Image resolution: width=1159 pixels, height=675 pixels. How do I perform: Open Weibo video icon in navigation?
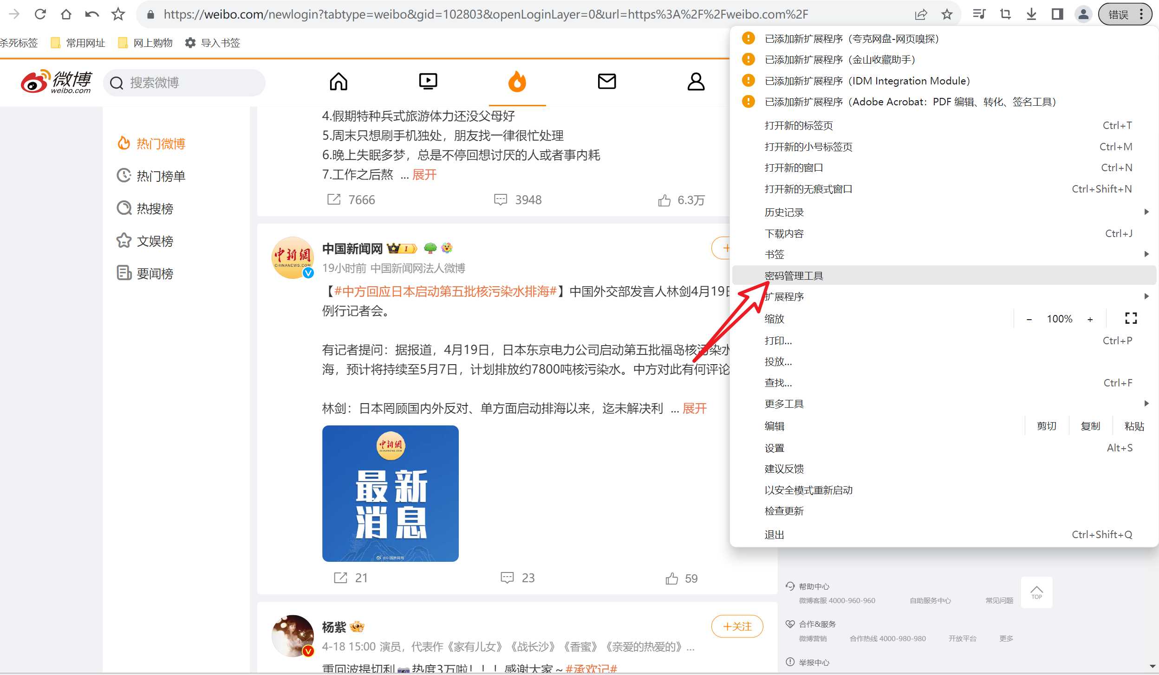(428, 82)
